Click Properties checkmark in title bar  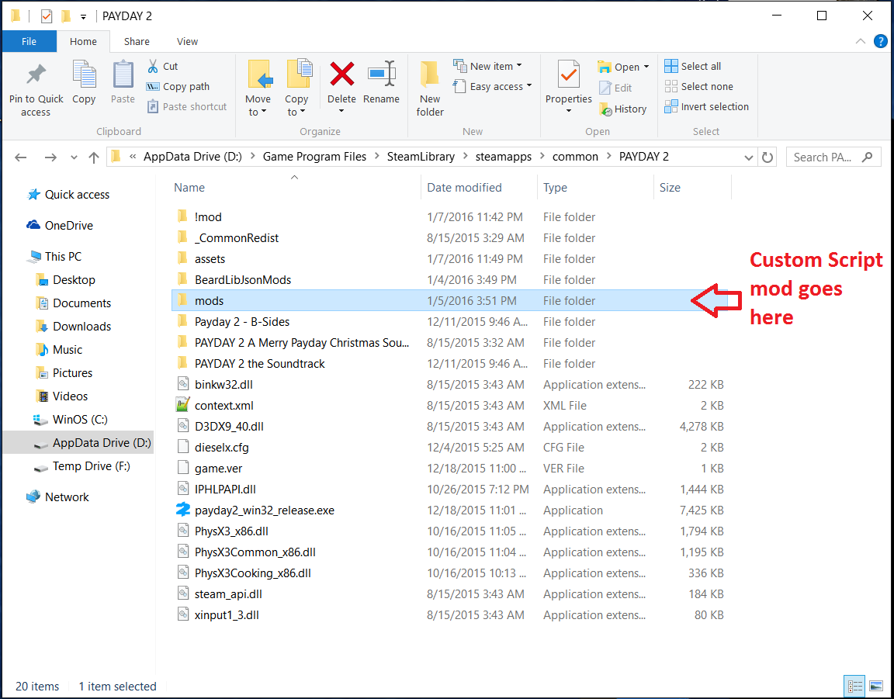click(47, 16)
